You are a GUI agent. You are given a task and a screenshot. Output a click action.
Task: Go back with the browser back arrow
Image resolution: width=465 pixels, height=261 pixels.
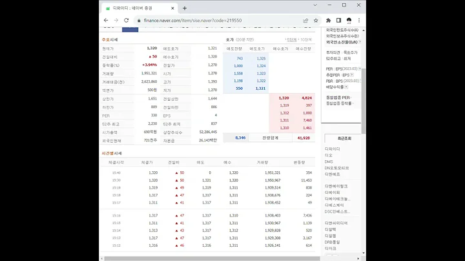[106, 20]
